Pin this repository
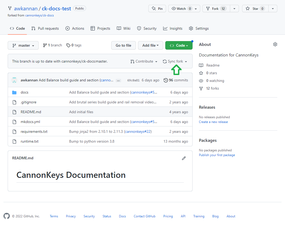The height and width of the screenshot is (229, 285). pos(157,8)
